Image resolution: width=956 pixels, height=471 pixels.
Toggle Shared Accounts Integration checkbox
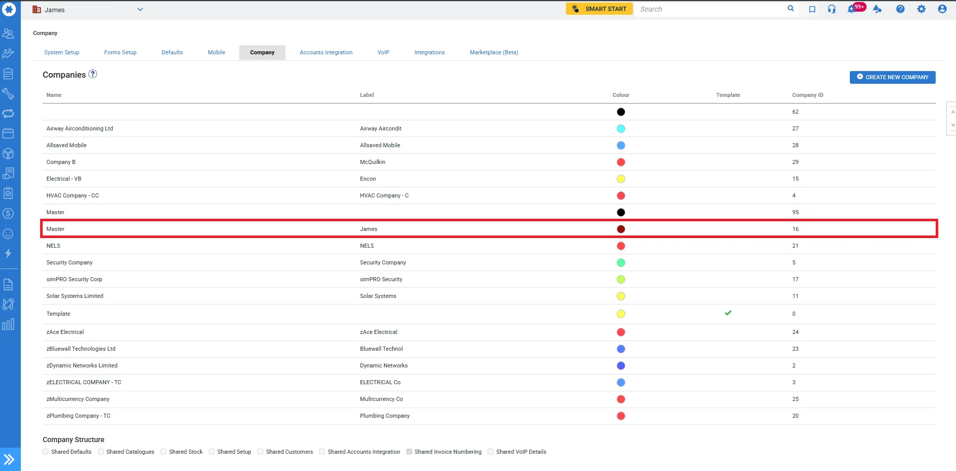(322, 452)
